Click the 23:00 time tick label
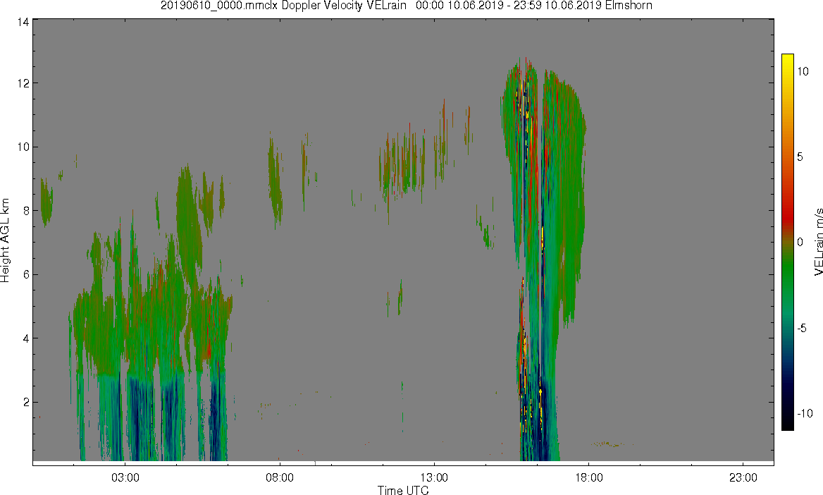This screenshot has height=495, width=823. (x=743, y=477)
